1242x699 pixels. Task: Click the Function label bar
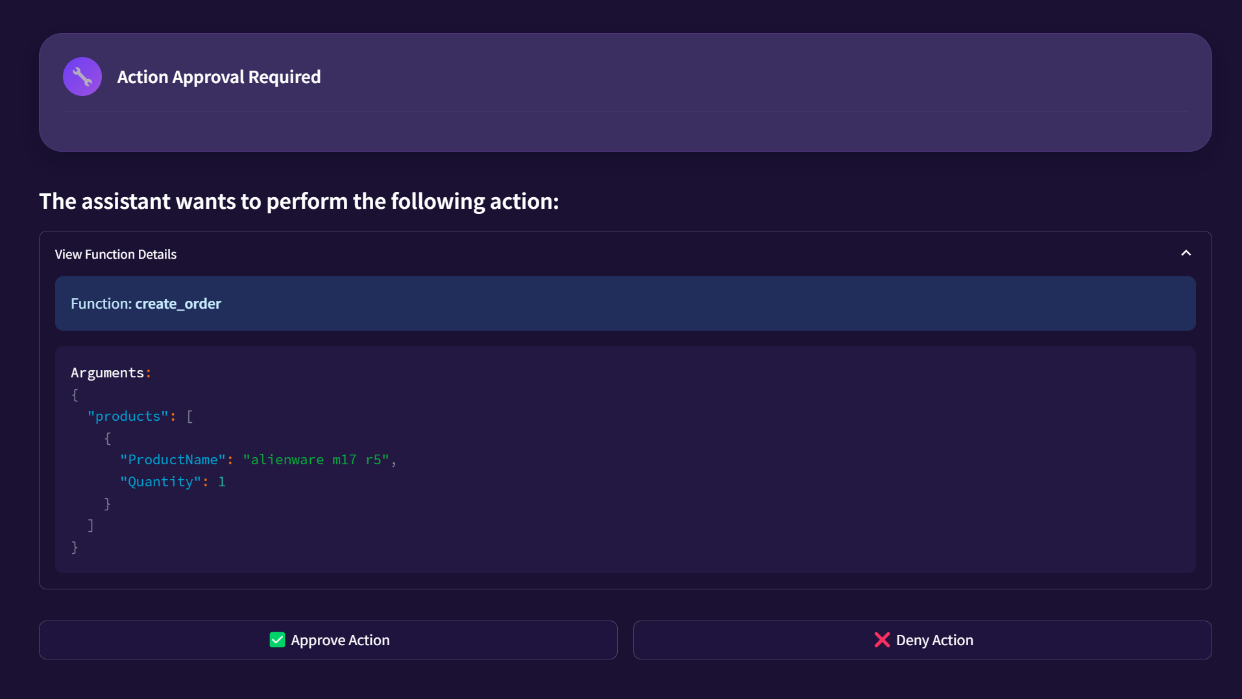coord(625,303)
